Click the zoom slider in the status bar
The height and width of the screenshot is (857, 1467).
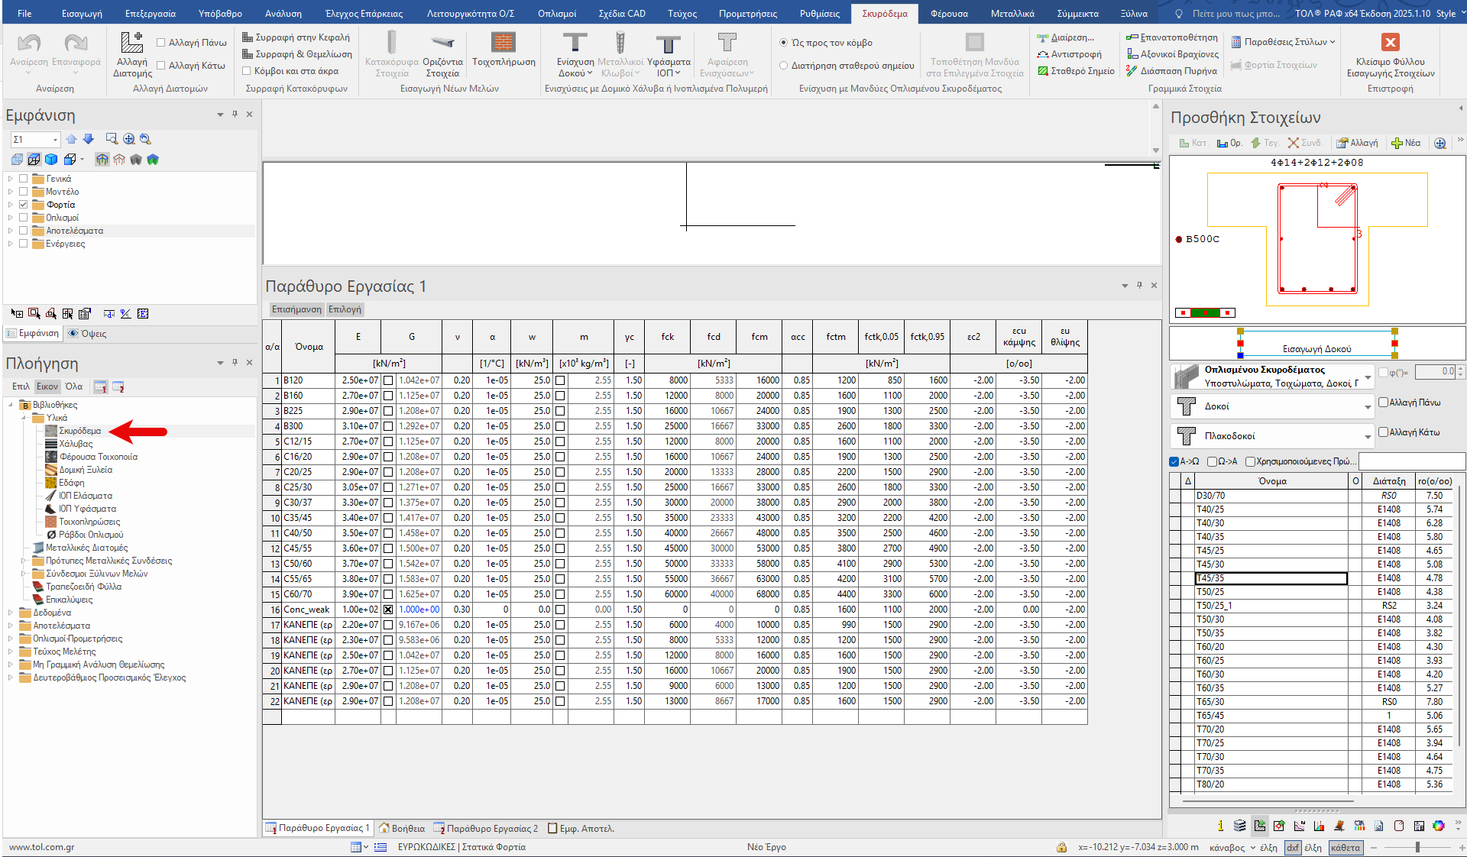tap(1417, 847)
